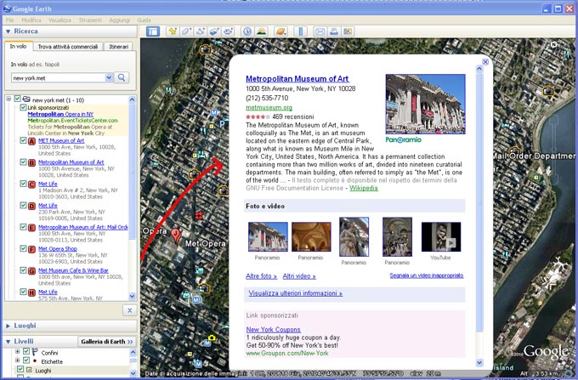Open the Metropolitan Museum of Art balloon title link
The height and width of the screenshot is (380, 578).
(297, 78)
